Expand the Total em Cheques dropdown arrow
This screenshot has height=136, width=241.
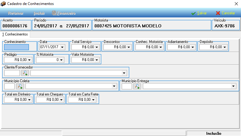click(x=61, y=100)
